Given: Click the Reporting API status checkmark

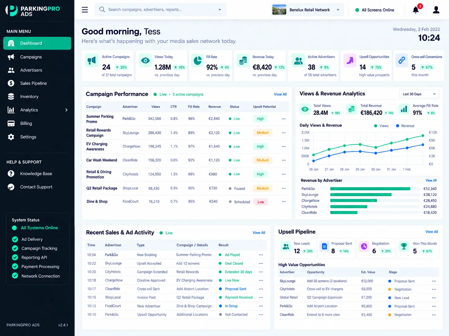Looking at the screenshot, I should [x=15, y=257].
